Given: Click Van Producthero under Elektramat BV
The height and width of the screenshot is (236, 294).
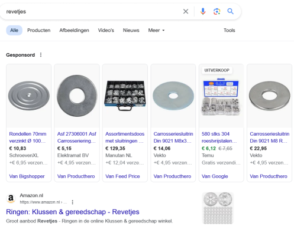Looking at the screenshot, I should pyautogui.click(x=76, y=176).
